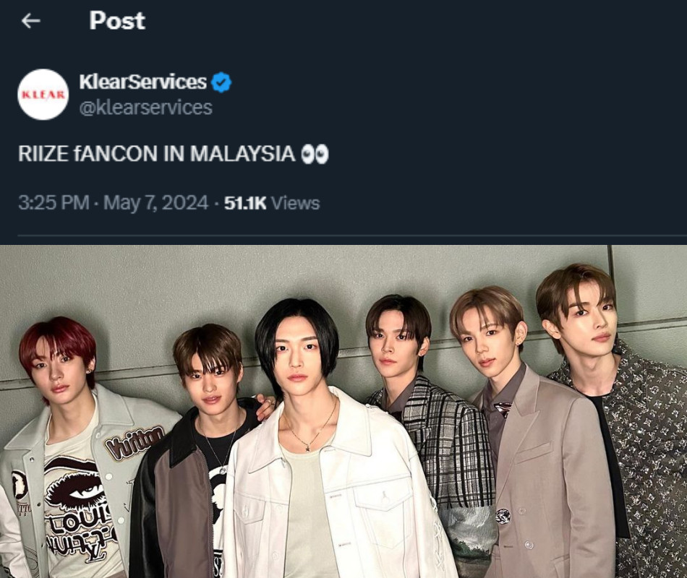
Task: Click the eyes emoji in the post
Action: click(x=315, y=154)
